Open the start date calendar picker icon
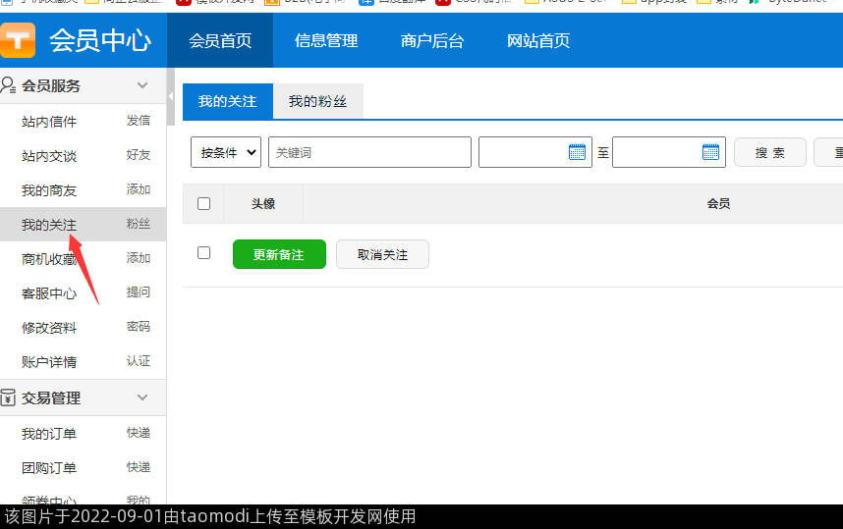843x529 pixels. coord(577,152)
